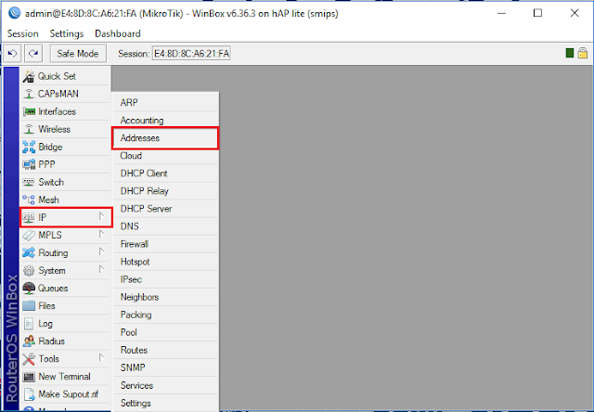Select DNS in the IP submenu
This screenshot has height=412, width=594.
pyautogui.click(x=165, y=226)
